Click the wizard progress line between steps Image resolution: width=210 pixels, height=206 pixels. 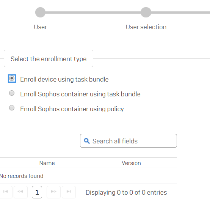(x=93, y=13)
